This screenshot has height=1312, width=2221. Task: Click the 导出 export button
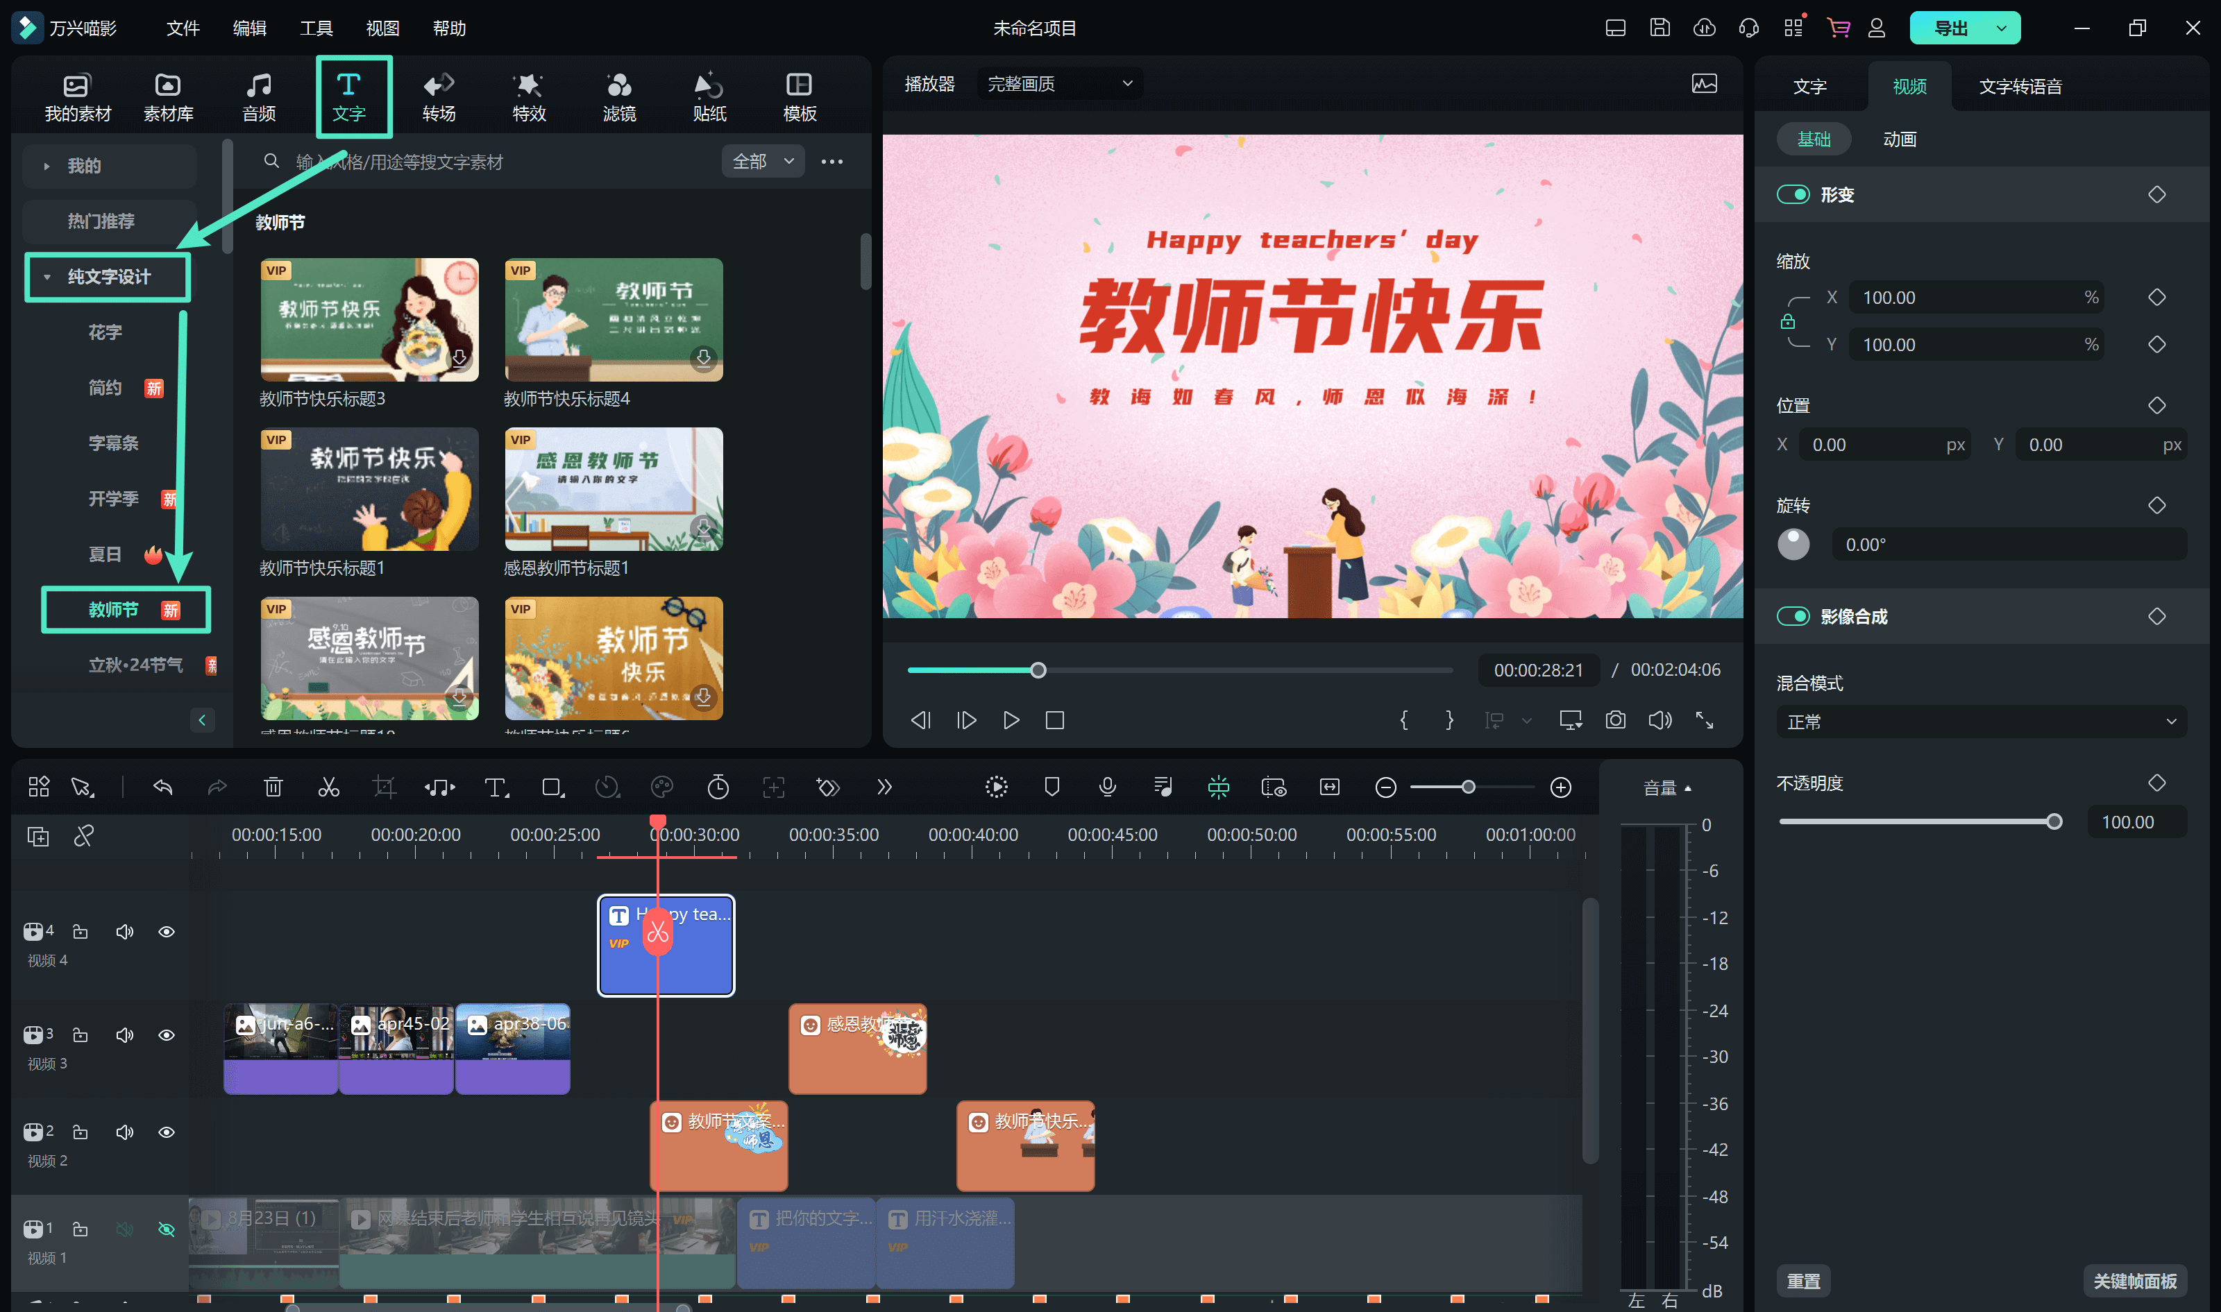click(x=1954, y=28)
